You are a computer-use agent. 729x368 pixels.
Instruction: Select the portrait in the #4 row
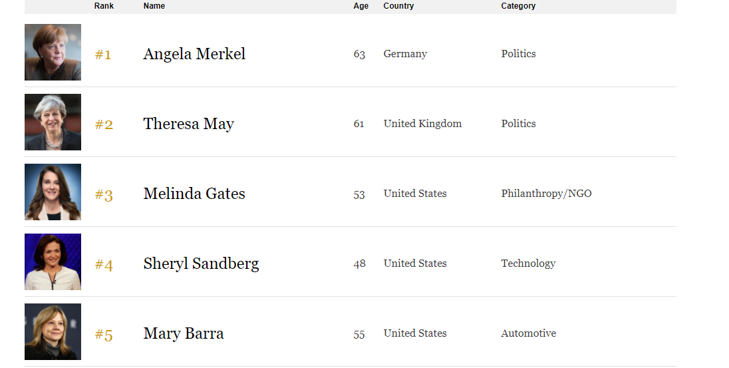tap(53, 262)
